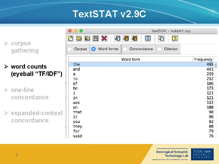Select the word "to" in the list
Viewport: 219px width, 164px height.
75,79
